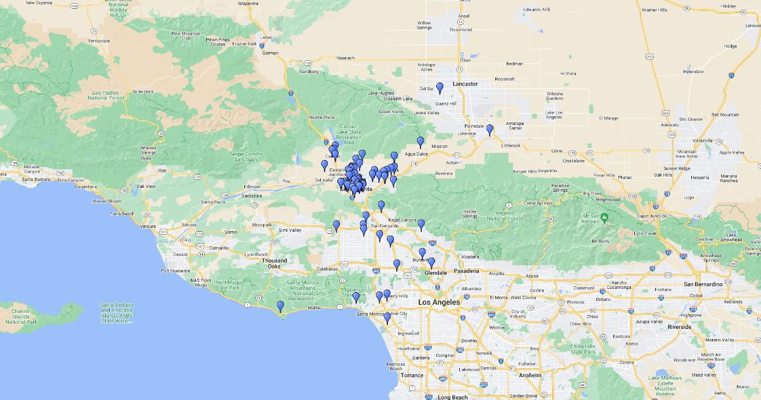Select the Apple Valley label
The height and width of the screenshot is (400, 761).
(731, 152)
